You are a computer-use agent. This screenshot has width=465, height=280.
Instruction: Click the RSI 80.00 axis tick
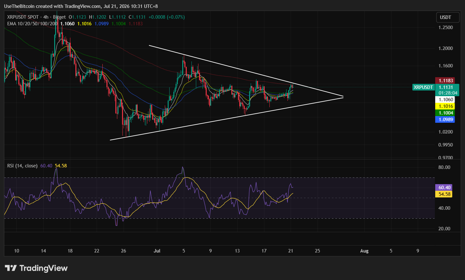(x=444, y=167)
